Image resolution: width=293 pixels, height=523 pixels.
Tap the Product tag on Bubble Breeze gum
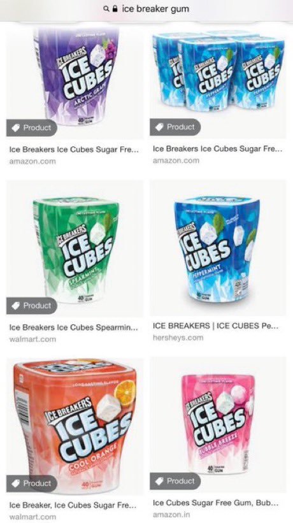[175, 481]
